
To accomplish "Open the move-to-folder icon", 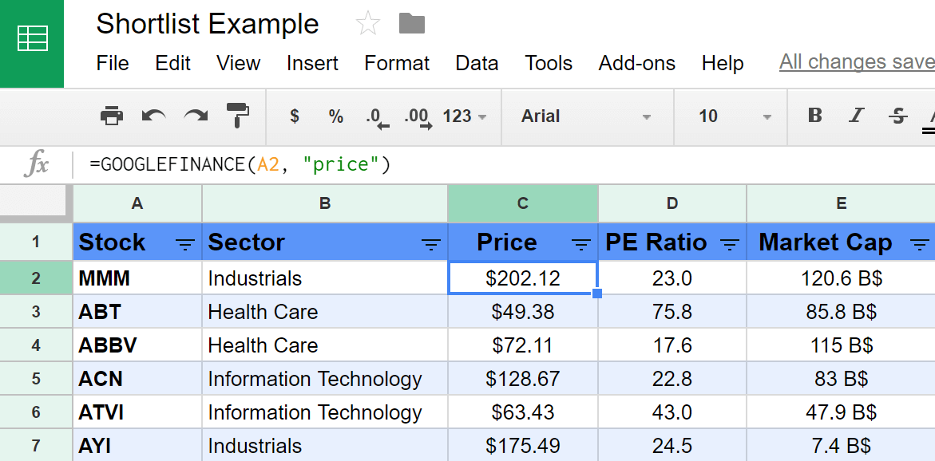I will [411, 24].
